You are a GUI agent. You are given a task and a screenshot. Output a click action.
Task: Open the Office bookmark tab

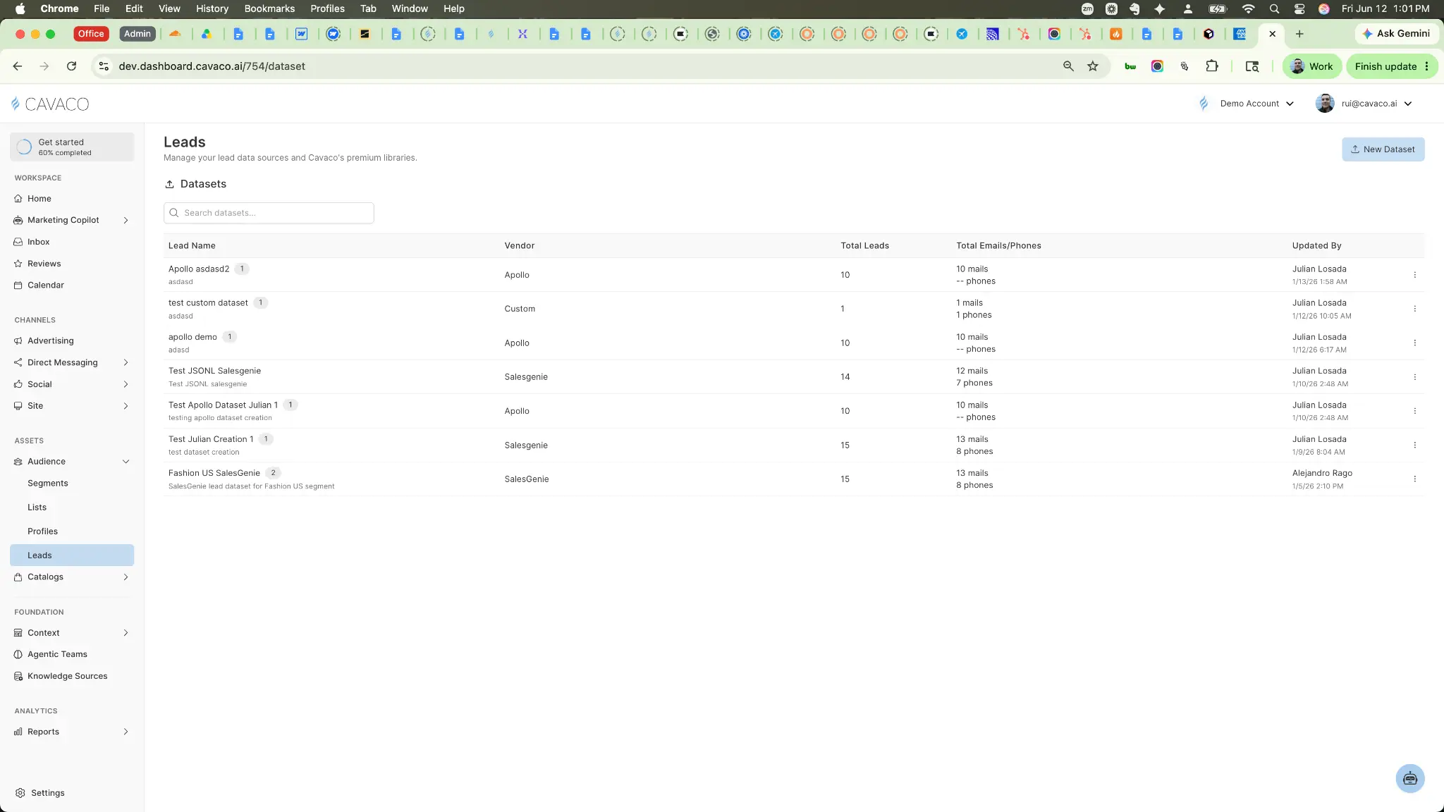[91, 34]
